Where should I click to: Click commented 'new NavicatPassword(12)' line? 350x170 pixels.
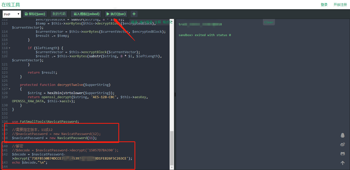[x=56, y=134]
